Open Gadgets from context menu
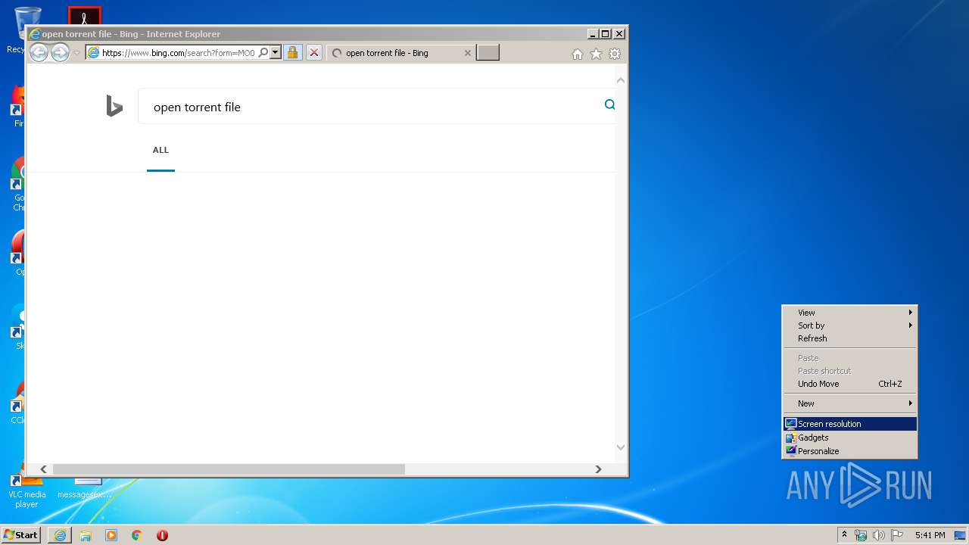Viewport: 969px width, 545px height. click(849, 438)
